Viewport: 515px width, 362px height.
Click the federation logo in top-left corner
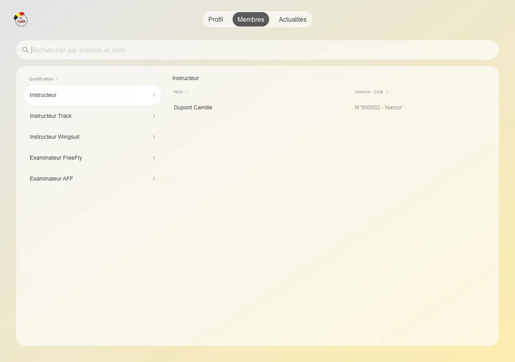pyautogui.click(x=21, y=19)
